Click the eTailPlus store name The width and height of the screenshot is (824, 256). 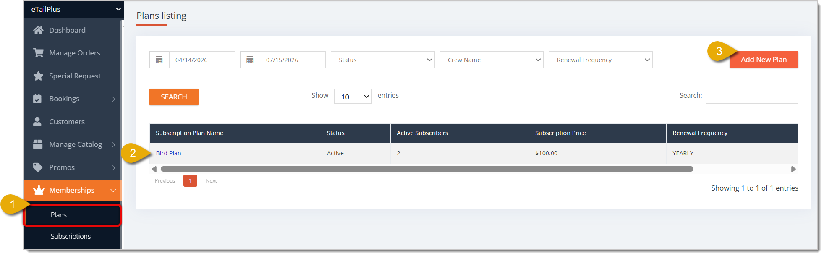pos(46,9)
